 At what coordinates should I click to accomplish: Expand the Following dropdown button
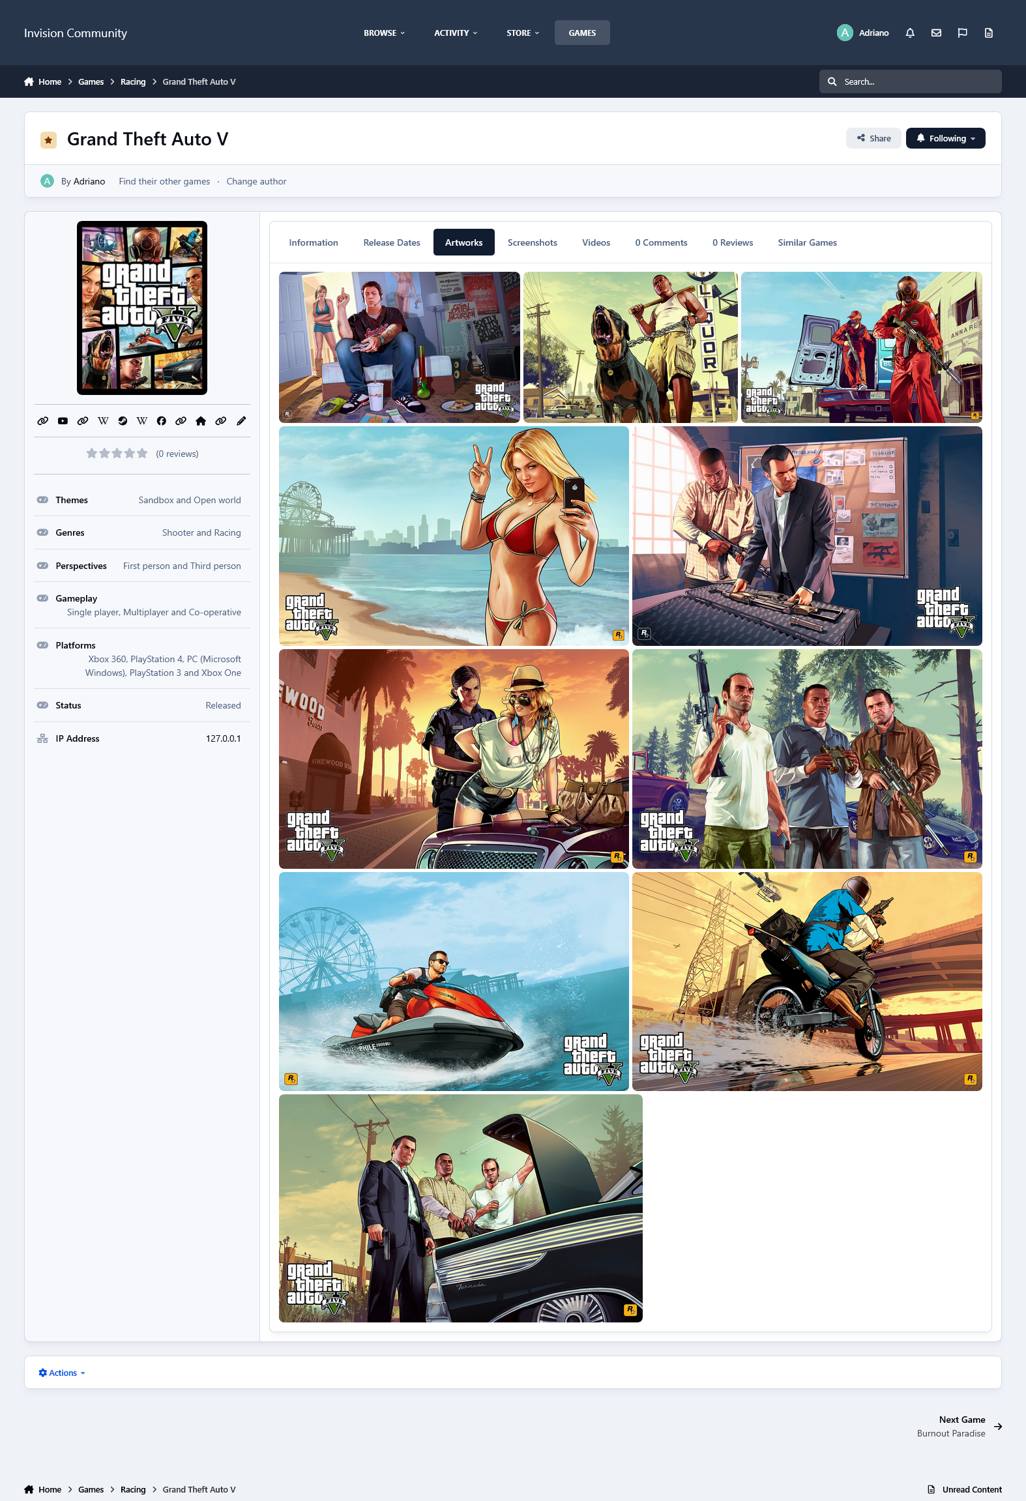(x=945, y=138)
